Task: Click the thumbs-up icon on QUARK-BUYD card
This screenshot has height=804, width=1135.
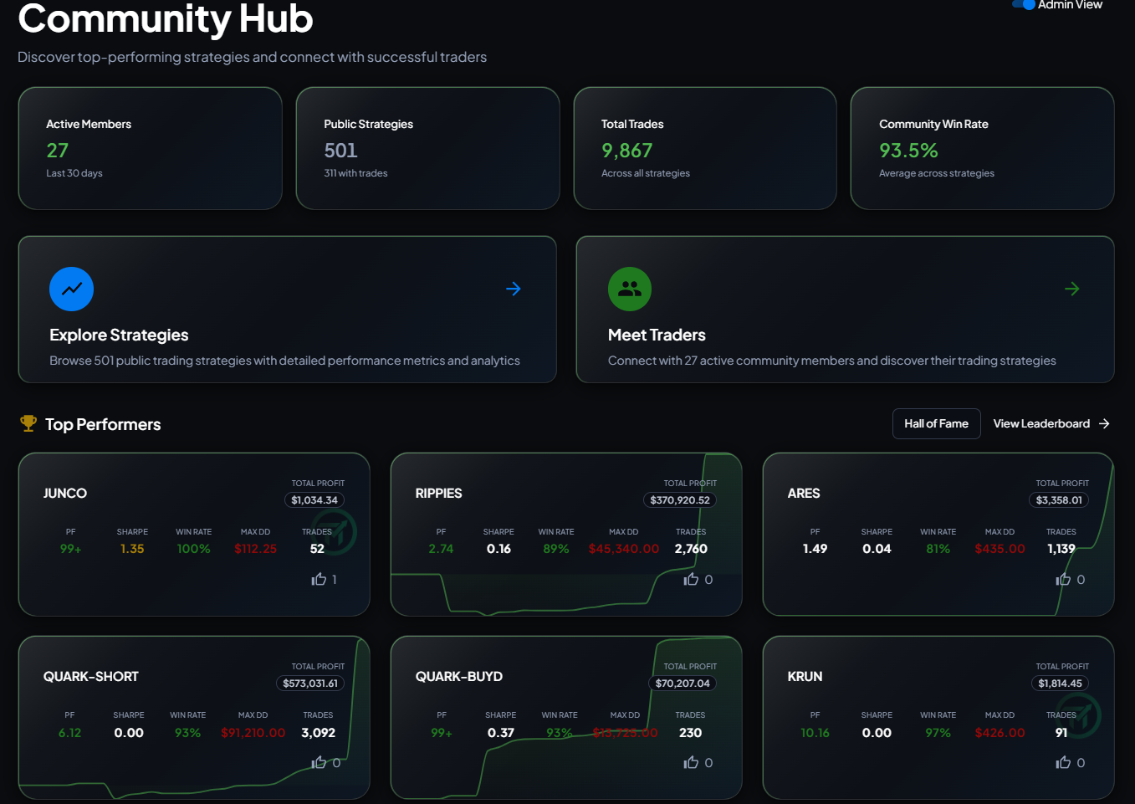Action: pyautogui.click(x=693, y=762)
